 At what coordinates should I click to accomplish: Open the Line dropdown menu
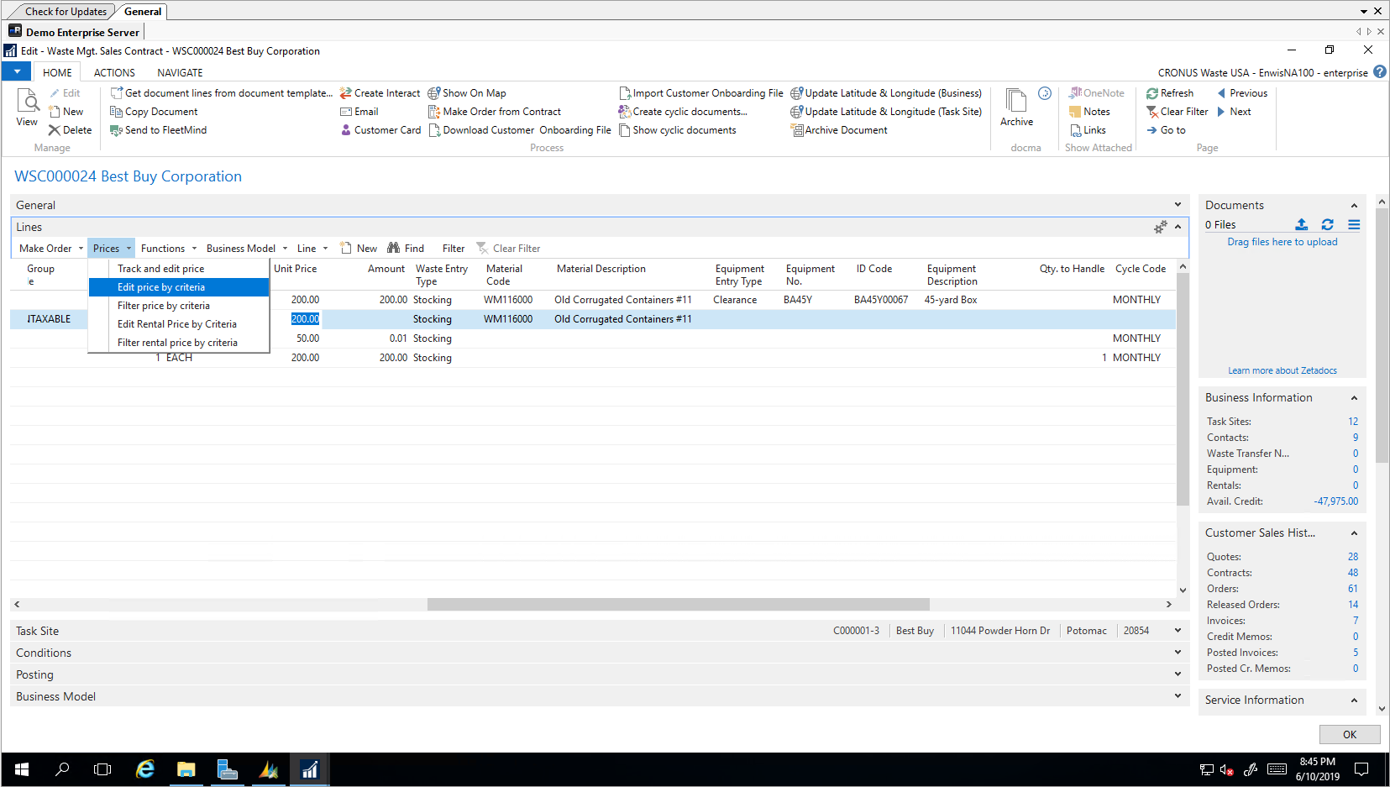[x=312, y=249]
